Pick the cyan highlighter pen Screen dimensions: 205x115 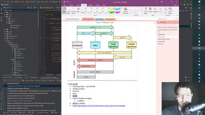118,9
